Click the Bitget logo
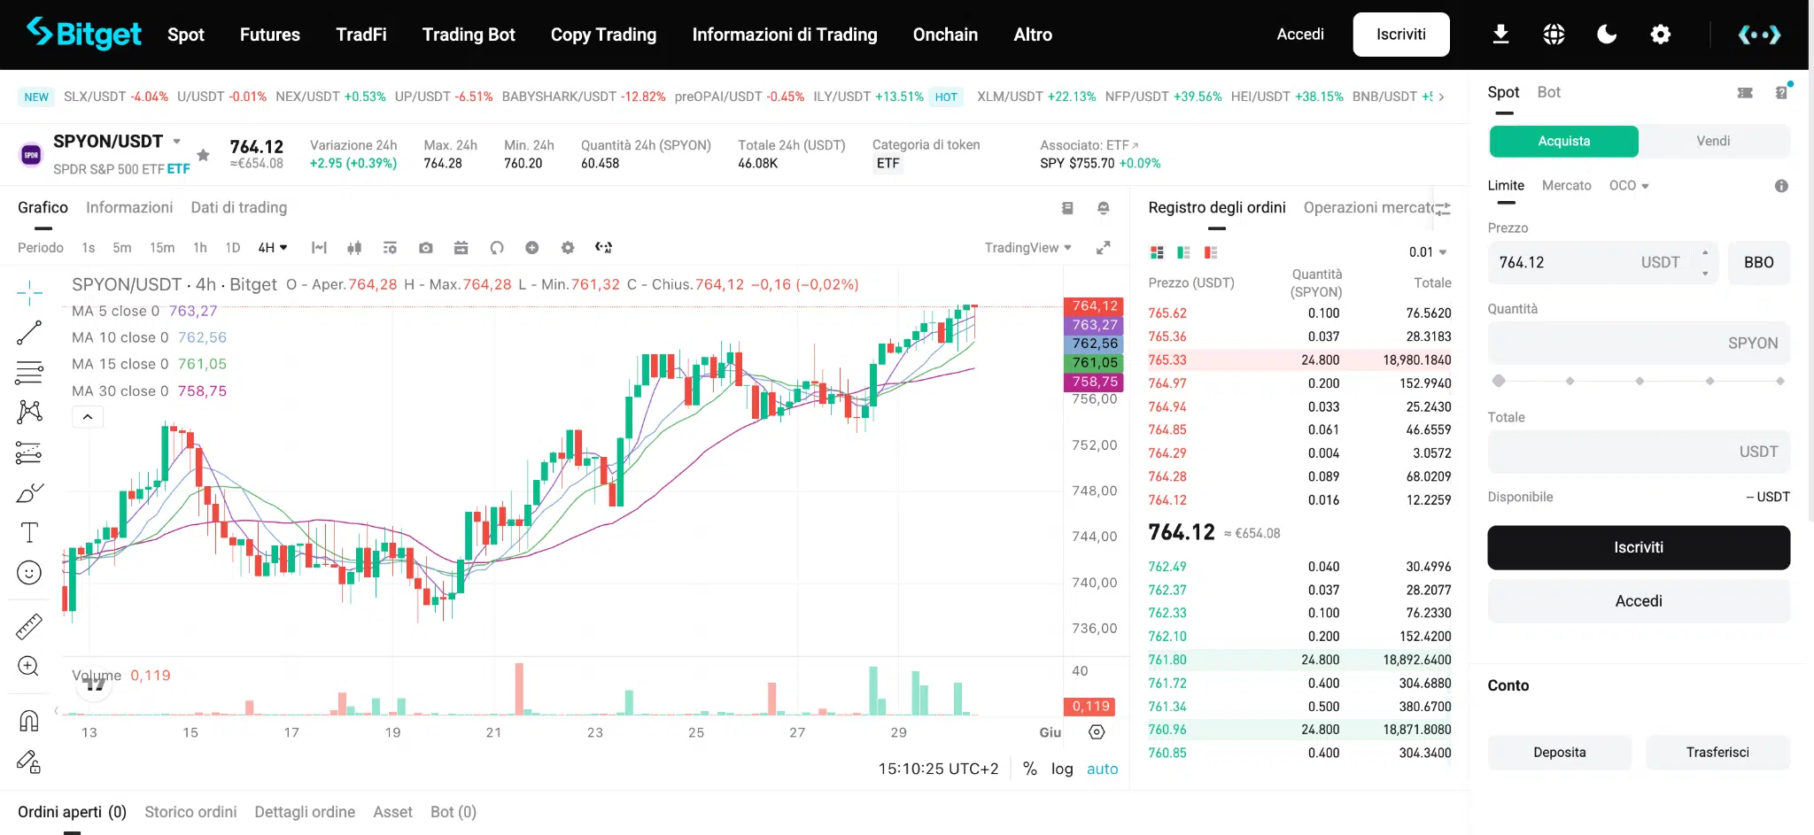Viewport: 1814px width, 835px height. 84,34
